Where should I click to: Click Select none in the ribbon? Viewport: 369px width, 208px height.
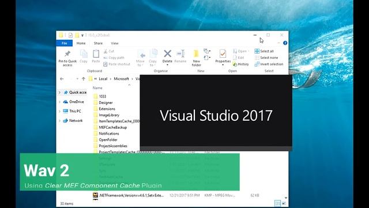[266, 58]
